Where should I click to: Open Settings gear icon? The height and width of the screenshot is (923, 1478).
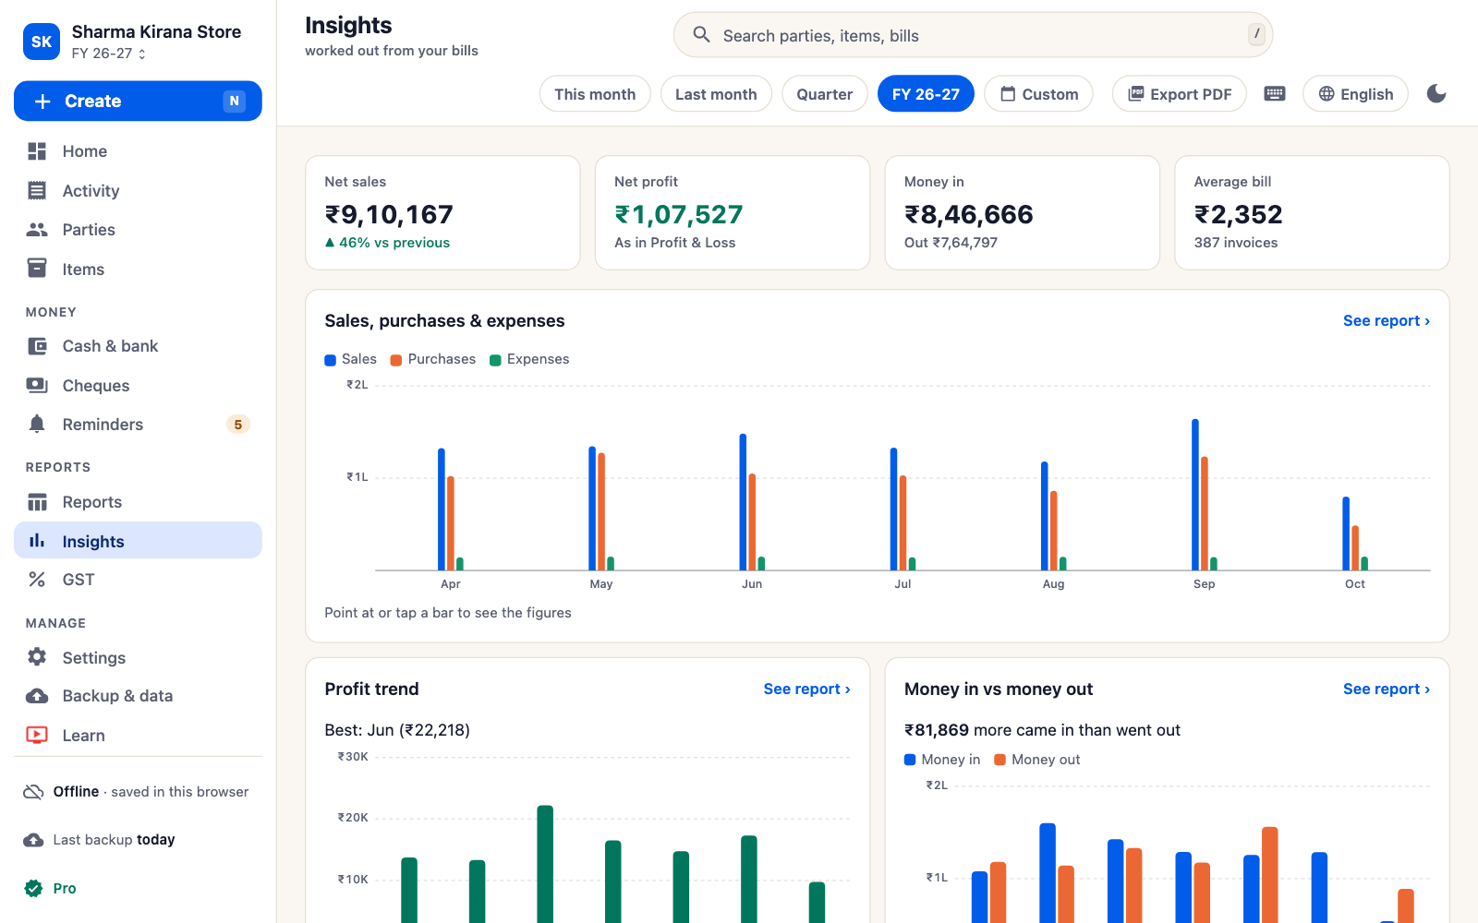37,657
